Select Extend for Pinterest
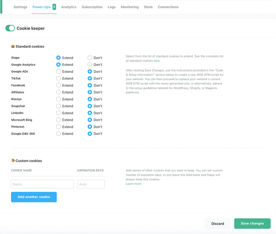The width and height of the screenshot is (276, 234). 58,127
